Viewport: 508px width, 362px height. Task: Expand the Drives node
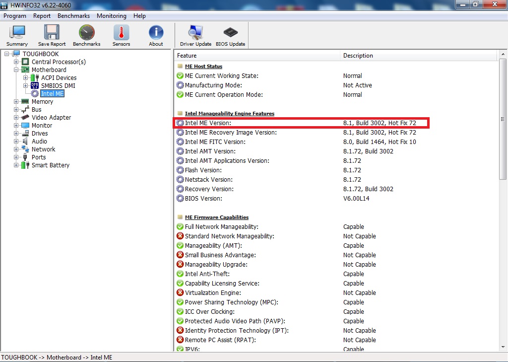(x=16, y=133)
